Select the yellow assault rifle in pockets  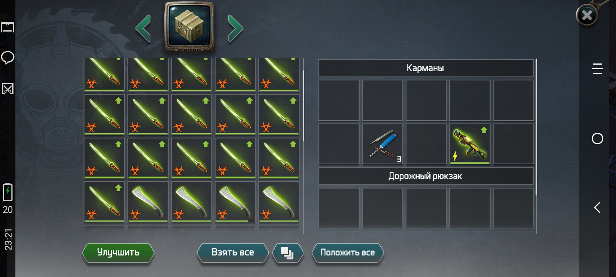coord(470,144)
